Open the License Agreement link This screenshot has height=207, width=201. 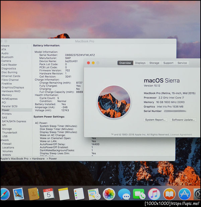[181, 135]
